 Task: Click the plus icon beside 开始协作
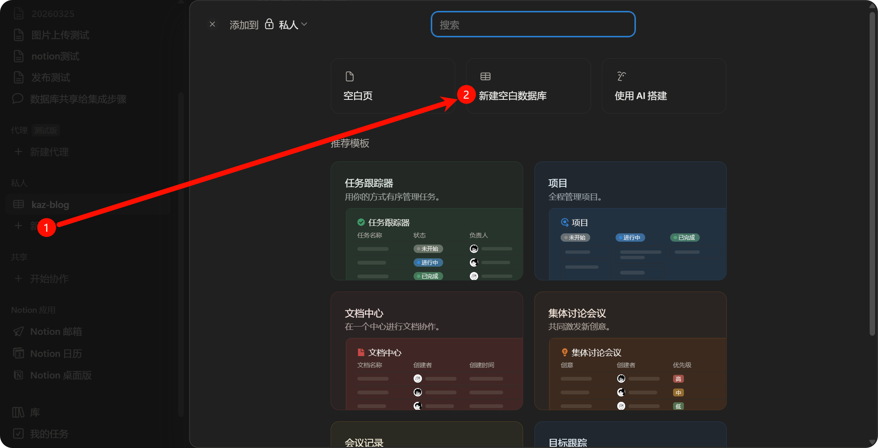(18, 279)
